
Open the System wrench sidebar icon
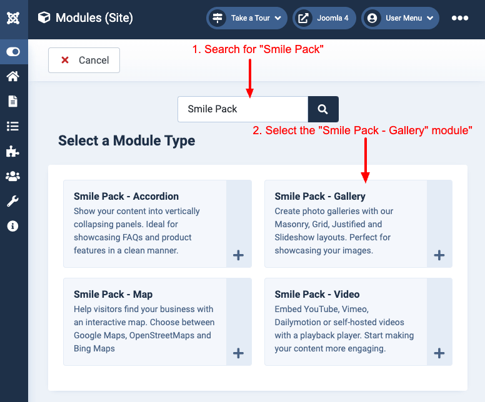[x=12, y=201]
